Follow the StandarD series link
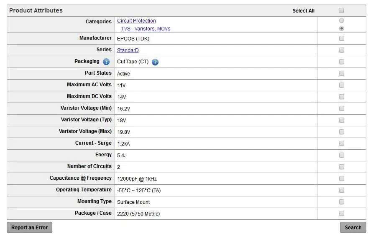Viewport: 373px width, 241px height. click(x=128, y=50)
